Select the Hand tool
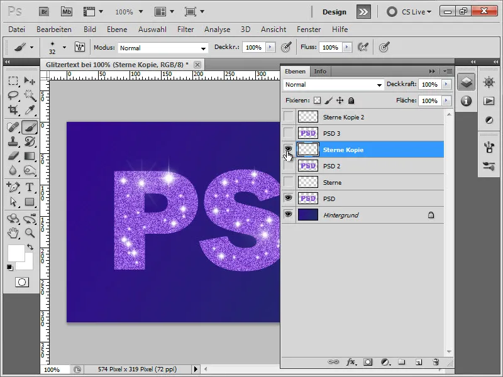 click(13, 233)
